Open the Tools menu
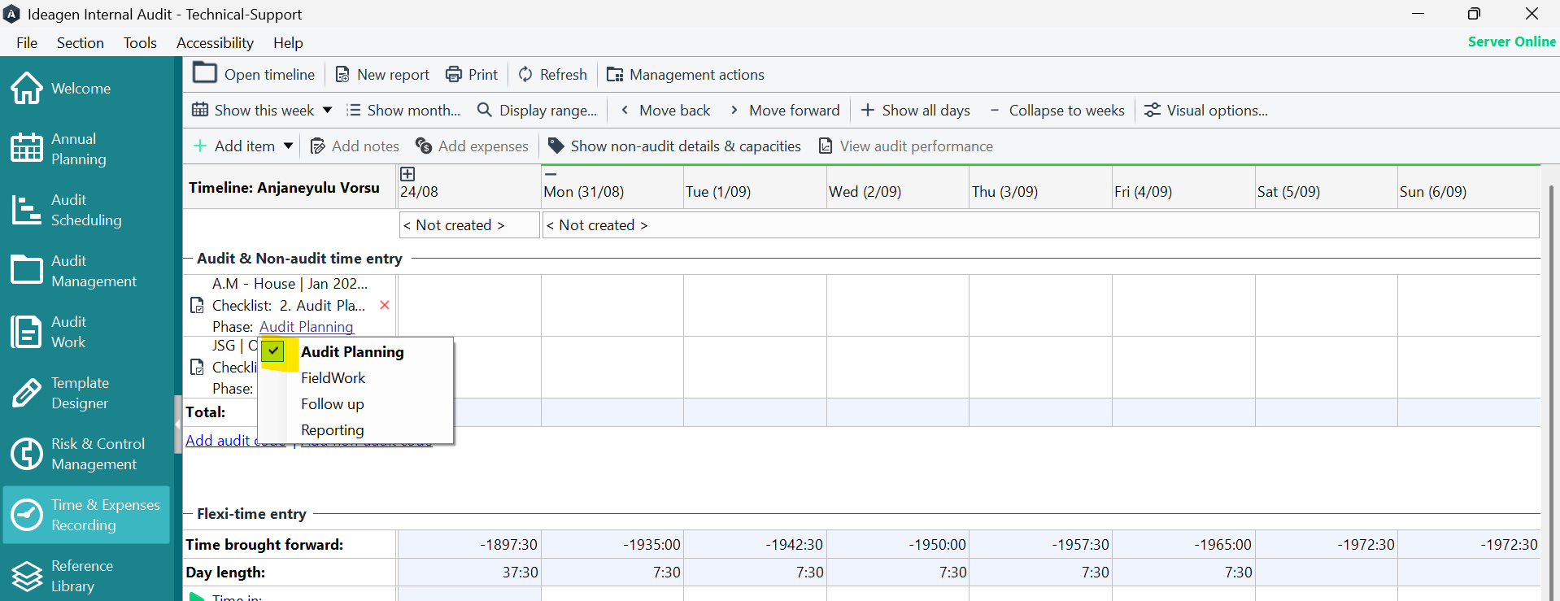Screen dimensions: 1560x601 [140, 42]
